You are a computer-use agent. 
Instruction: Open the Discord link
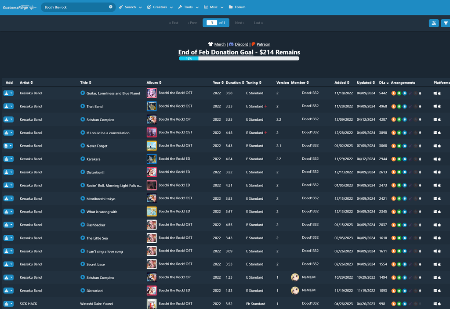pos(241,44)
